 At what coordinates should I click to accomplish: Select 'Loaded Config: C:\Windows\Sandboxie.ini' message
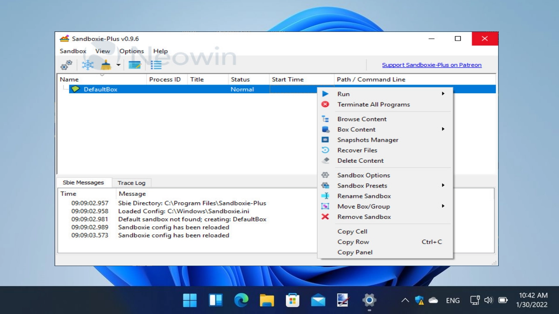pyautogui.click(x=183, y=212)
